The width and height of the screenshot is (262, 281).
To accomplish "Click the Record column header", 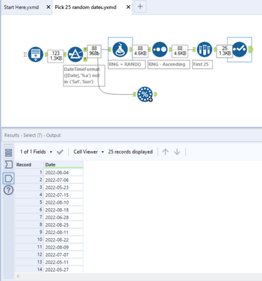I will (x=29, y=164).
